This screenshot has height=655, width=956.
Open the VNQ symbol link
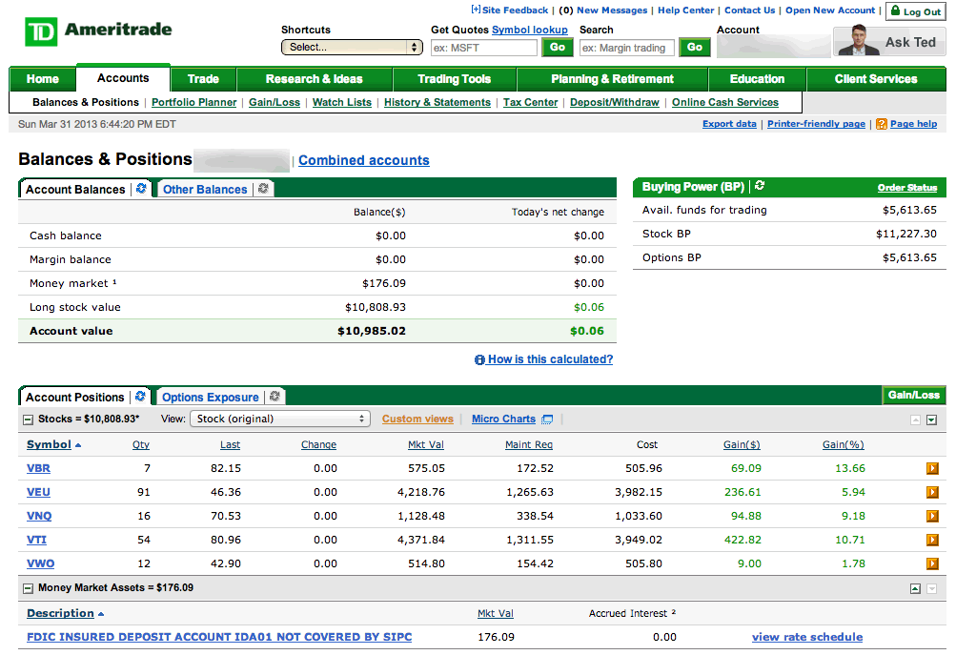[x=39, y=516]
